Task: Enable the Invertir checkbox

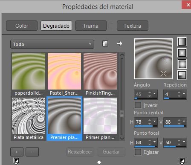Action: click(138, 105)
